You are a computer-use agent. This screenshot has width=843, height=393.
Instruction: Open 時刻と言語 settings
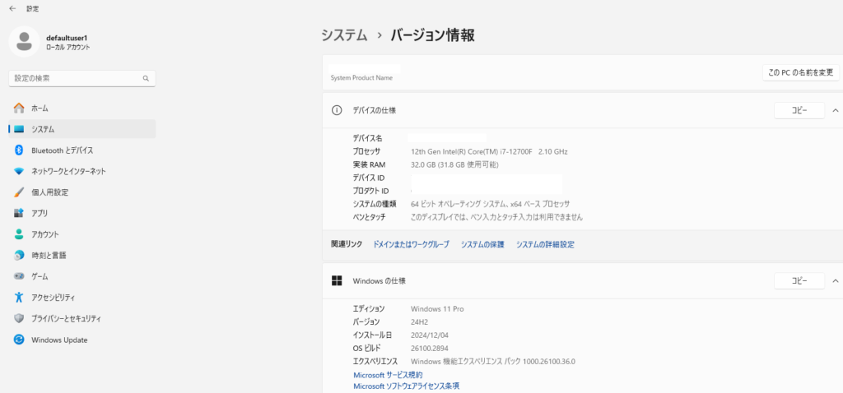tap(49, 255)
